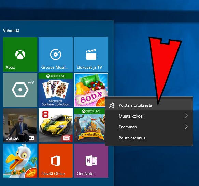The image size is (199, 186).
Task: Select Poista aloituksesta from context menu
Action: 149,105
